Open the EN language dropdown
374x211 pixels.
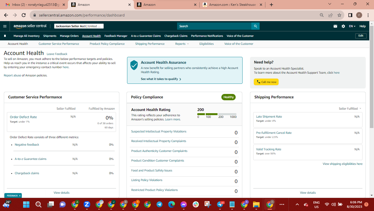pyautogui.click(x=352, y=26)
